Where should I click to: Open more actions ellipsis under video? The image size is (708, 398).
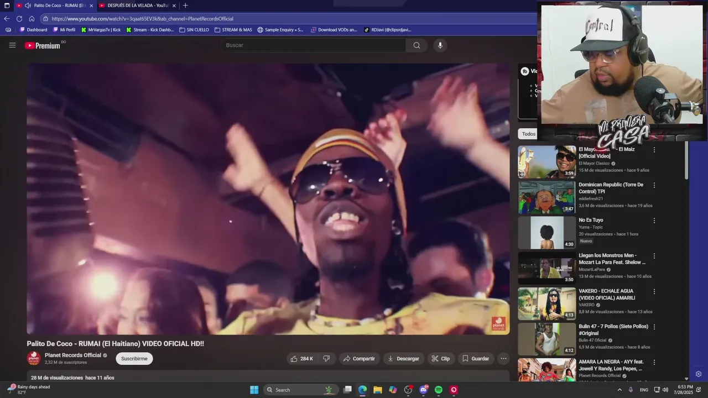click(503, 359)
